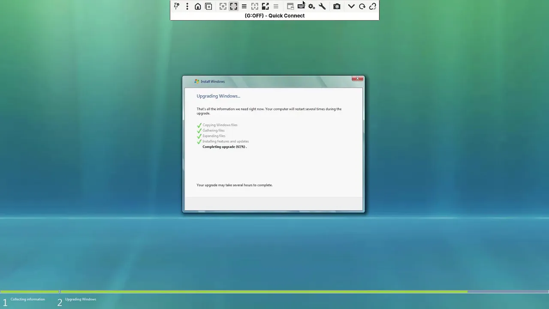
Task: Click the reconnect circular arrow icon
Action: tap(362, 6)
